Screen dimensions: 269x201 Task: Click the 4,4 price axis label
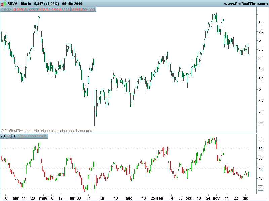pyautogui.click(x=261, y=124)
